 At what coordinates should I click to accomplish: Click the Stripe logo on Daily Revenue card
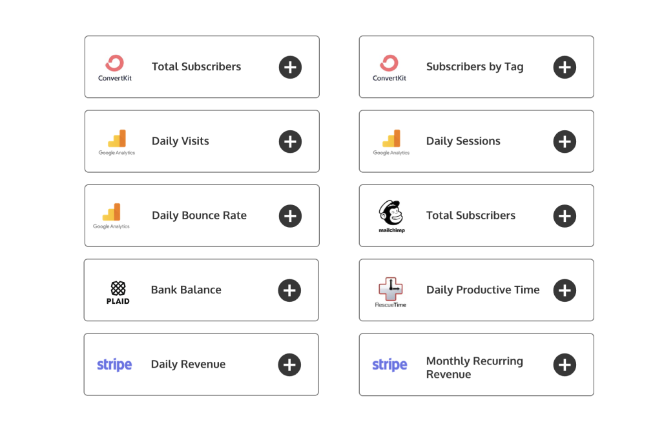pyautogui.click(x=114, y=364)
